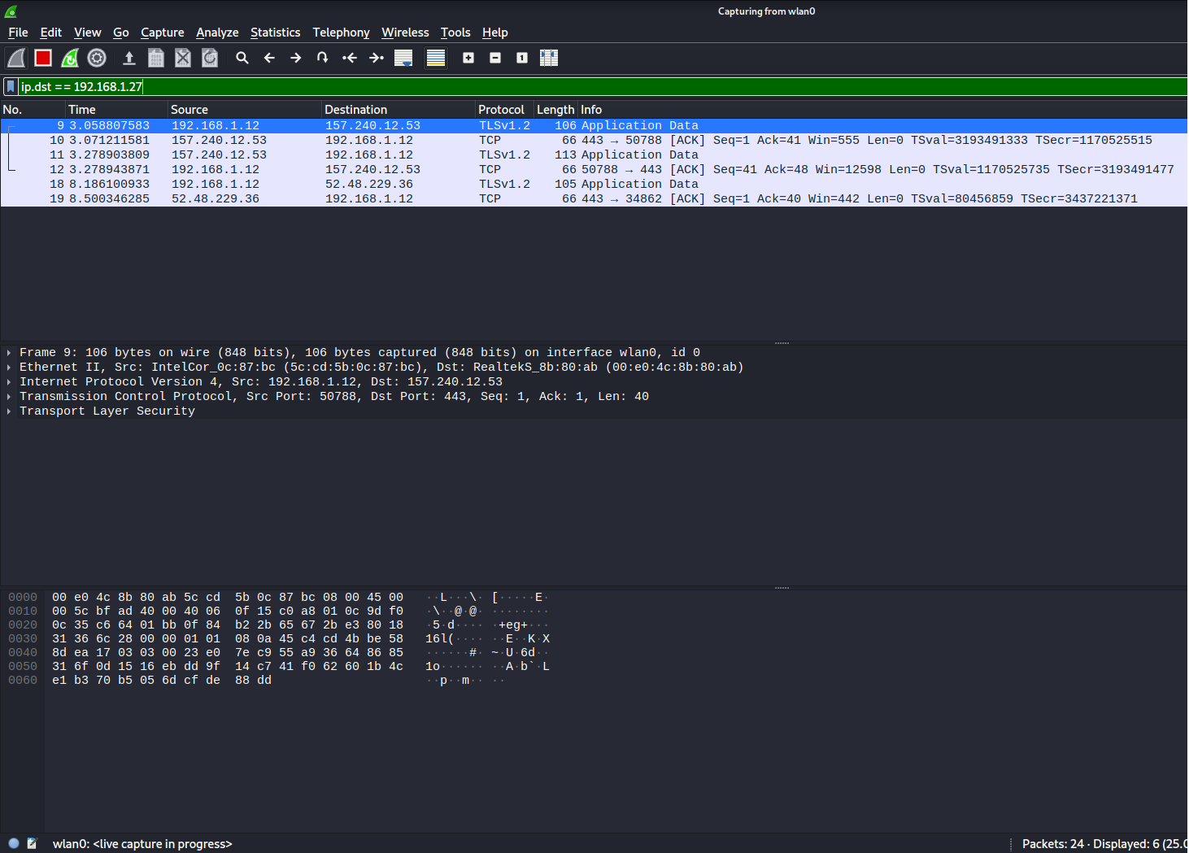Stop the running packet capture
Image resolution: width=1189 pixels, height=853 pixels.
coord(43,58)
